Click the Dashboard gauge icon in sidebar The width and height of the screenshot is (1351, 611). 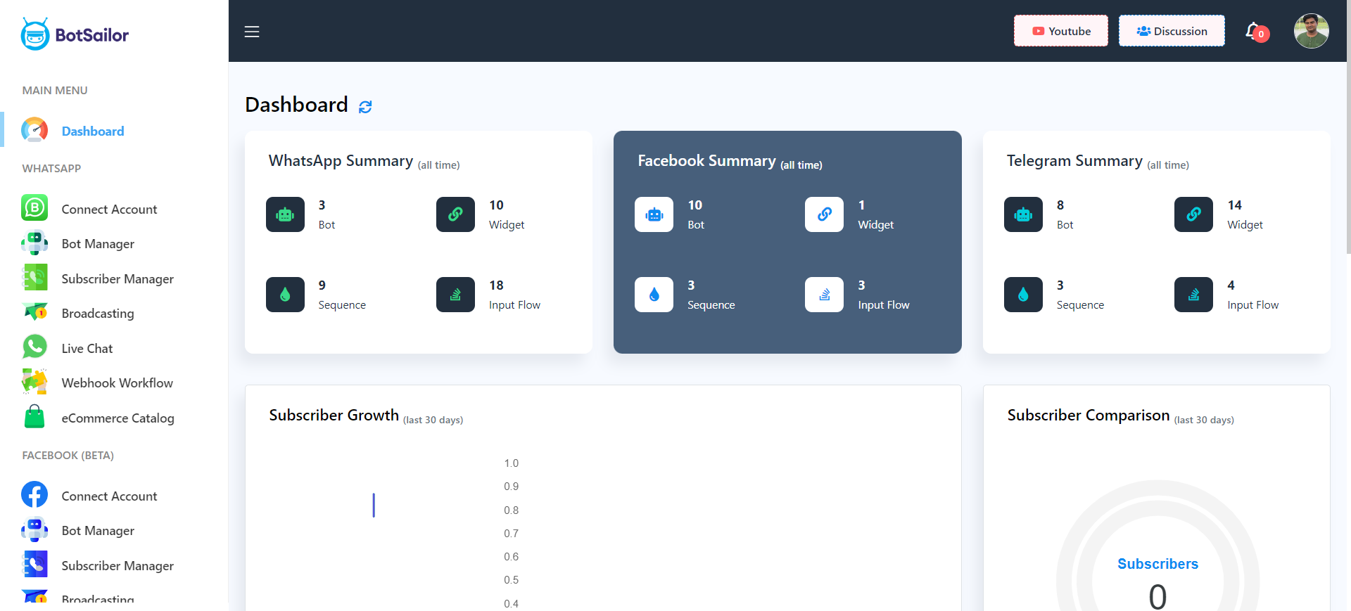point(34,131)
